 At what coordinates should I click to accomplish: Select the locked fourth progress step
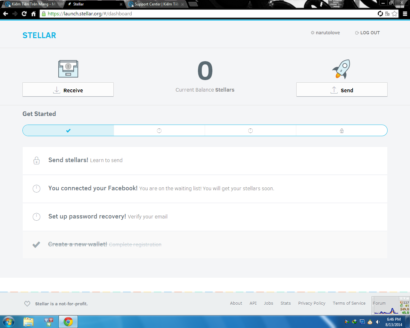click(x=342, y=130)
